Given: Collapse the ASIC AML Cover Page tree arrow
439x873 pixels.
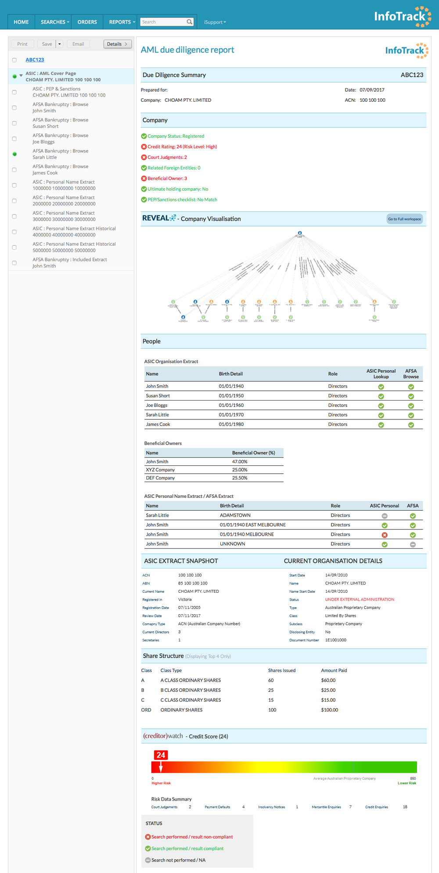Looking at the screenshot, I should coord(21,75).
